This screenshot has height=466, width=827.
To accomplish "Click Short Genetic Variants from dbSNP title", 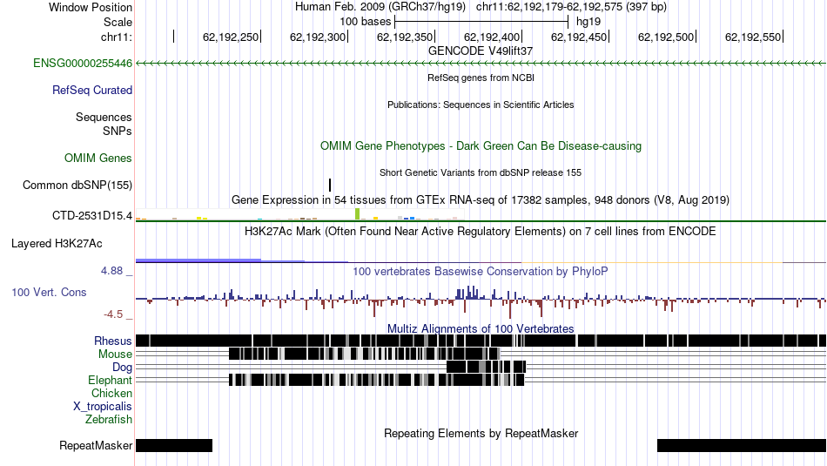I will (x=481, y=172).
